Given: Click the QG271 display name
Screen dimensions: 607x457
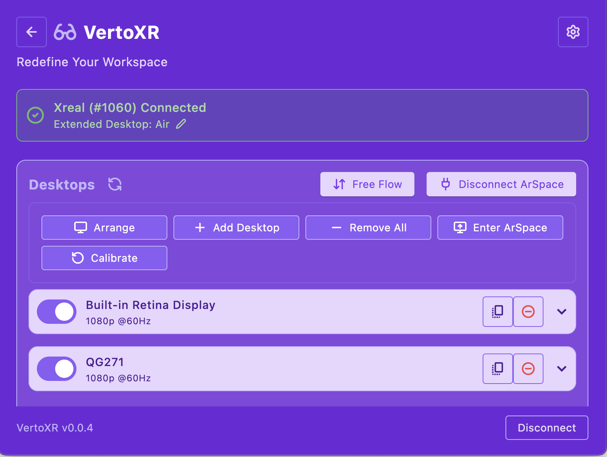Looking at the screenshot, I should (x=105, y=362).
